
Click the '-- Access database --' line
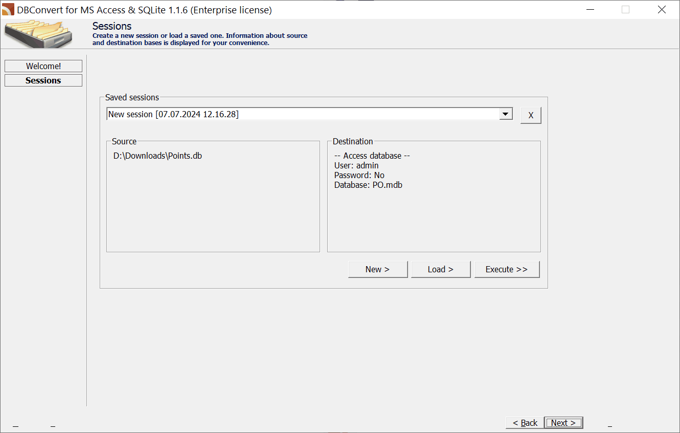[372, 156]
